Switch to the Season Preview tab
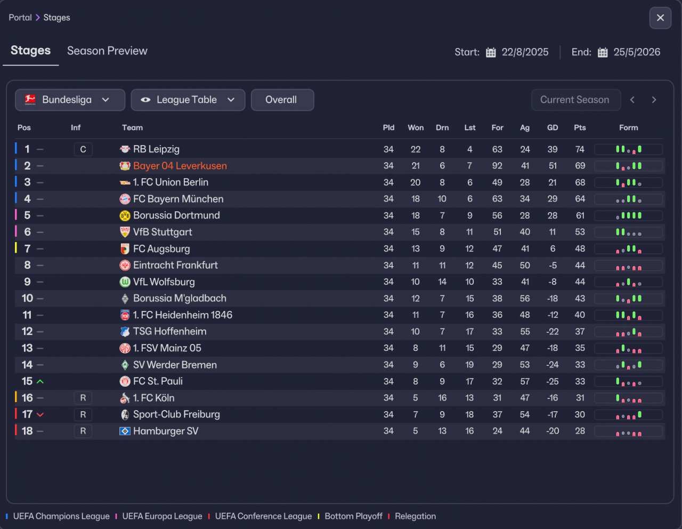 pos(107,51)
